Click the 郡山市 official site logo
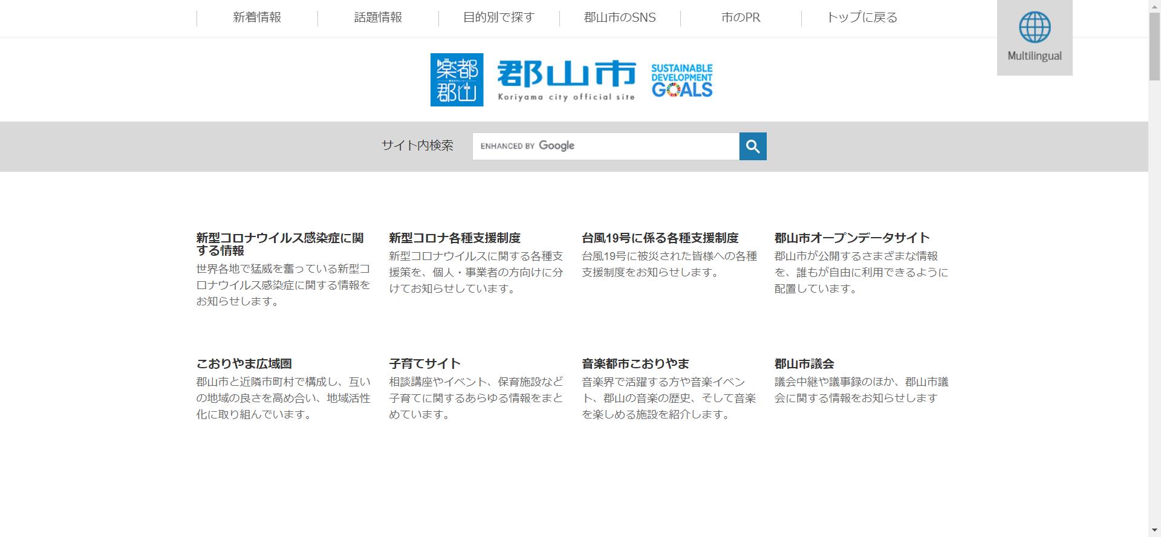The image size is (1161, 537). tap(566, 80)
